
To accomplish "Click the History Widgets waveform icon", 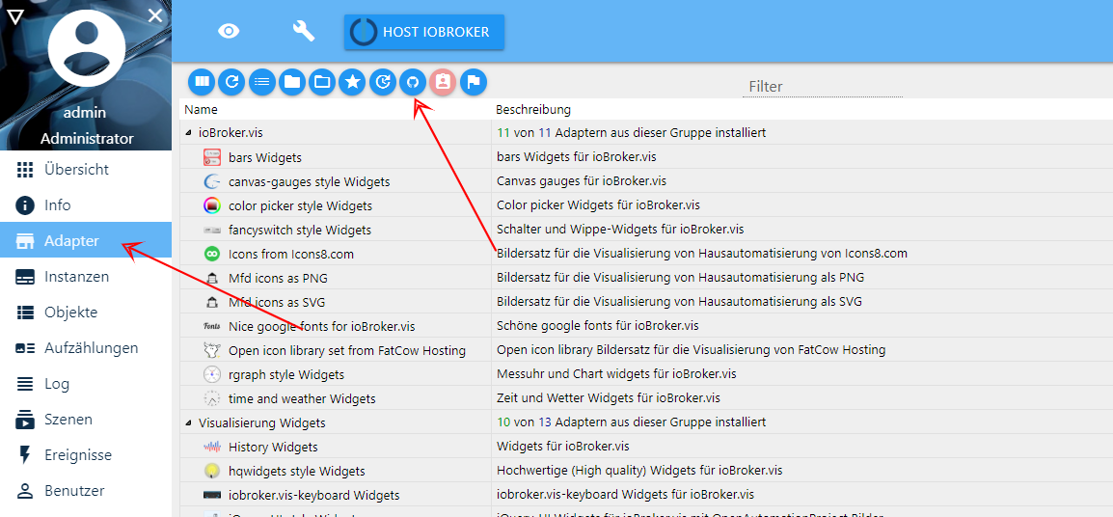I will (212, 447).
